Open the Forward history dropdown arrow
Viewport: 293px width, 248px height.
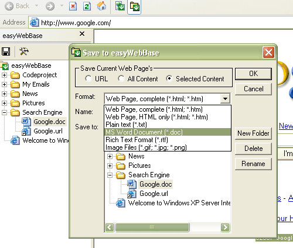[62, 6]
